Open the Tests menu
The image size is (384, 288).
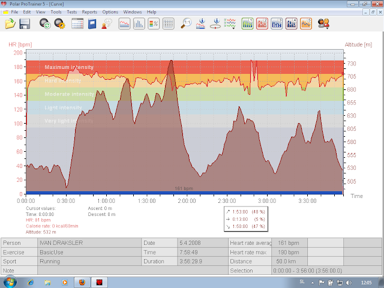coord(72,12)
